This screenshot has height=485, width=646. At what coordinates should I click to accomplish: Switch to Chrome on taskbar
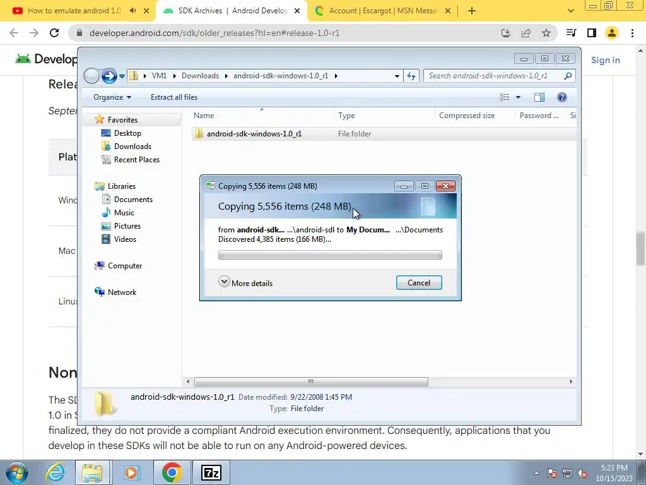(x=172, y=472)
